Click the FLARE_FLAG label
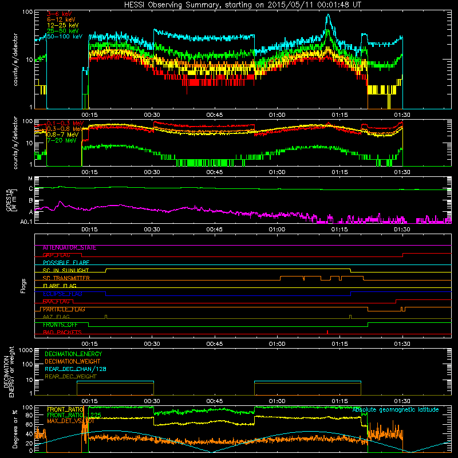This screenshot has height=458, width=458. [60, 286]
